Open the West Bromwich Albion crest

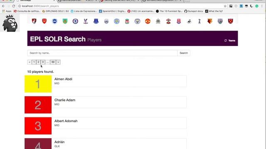220,21
